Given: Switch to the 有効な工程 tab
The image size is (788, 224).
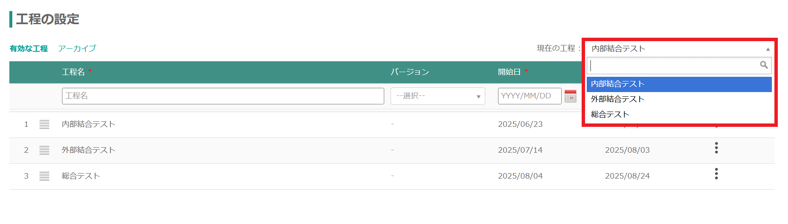Looking at the screenshot, I should (x=29, y=49).
